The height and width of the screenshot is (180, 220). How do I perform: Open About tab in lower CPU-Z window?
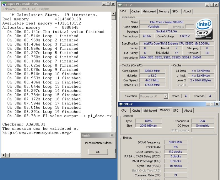[188, 110]
